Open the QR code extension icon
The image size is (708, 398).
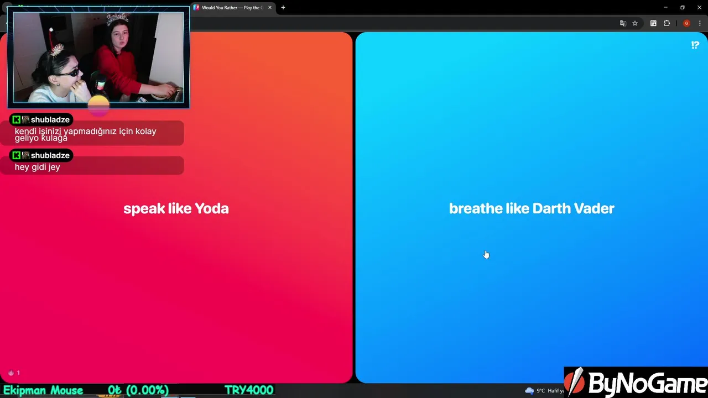pyautogui.click(x=653, y=23)
